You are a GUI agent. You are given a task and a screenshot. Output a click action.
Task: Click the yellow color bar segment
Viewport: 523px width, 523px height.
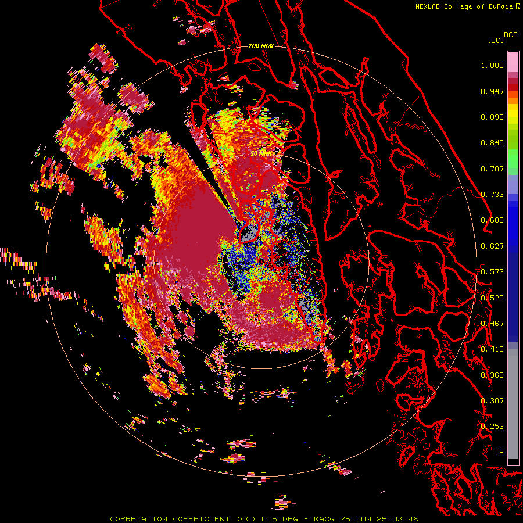pos(513,114)
